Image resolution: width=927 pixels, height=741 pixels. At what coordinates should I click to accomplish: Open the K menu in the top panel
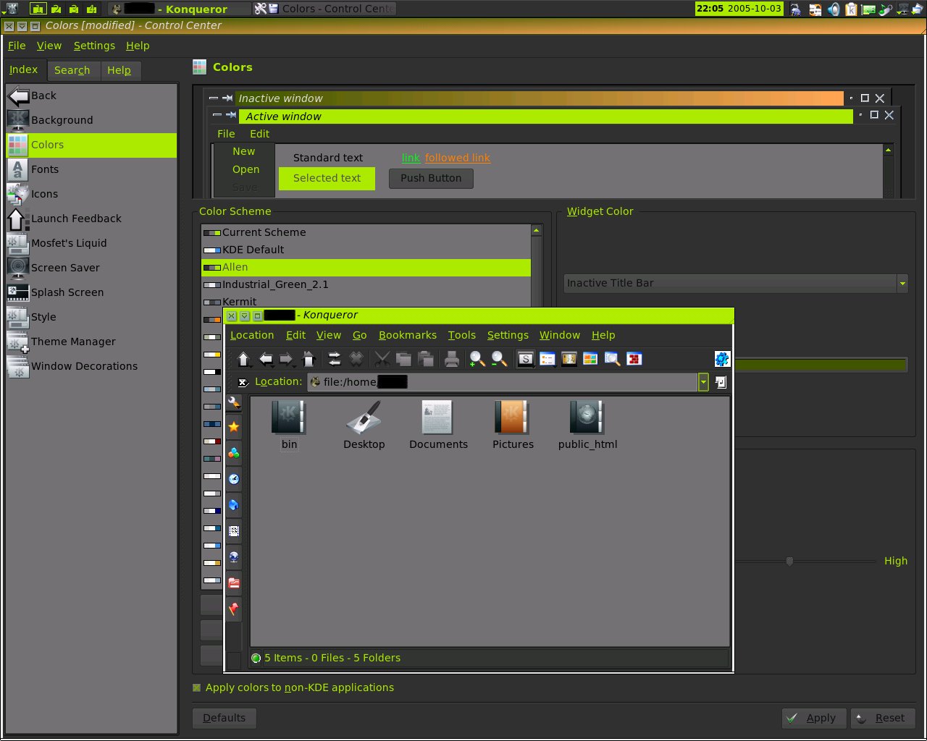(x=12, y=9)
